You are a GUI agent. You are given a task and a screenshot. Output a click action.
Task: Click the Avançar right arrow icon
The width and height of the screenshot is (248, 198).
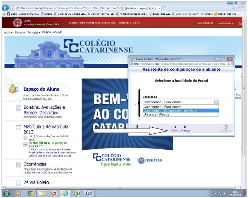click(x=185, y=127)
